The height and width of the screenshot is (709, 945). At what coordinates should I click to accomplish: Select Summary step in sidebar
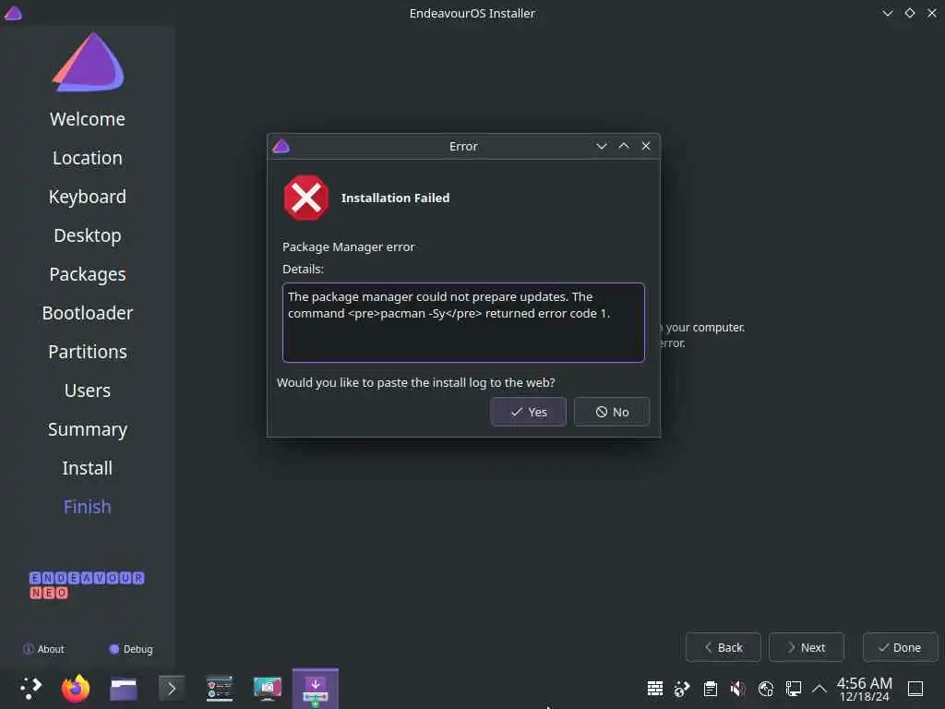click(x=88, y=429)
